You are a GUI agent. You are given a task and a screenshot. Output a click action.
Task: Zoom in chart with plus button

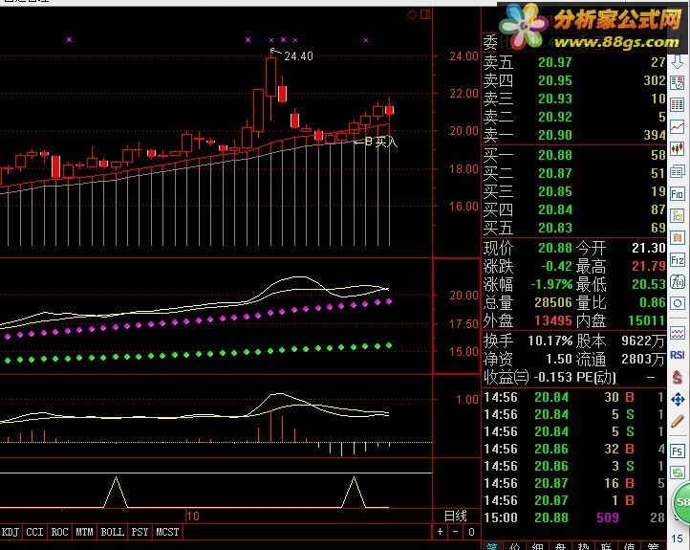(440, 532)
